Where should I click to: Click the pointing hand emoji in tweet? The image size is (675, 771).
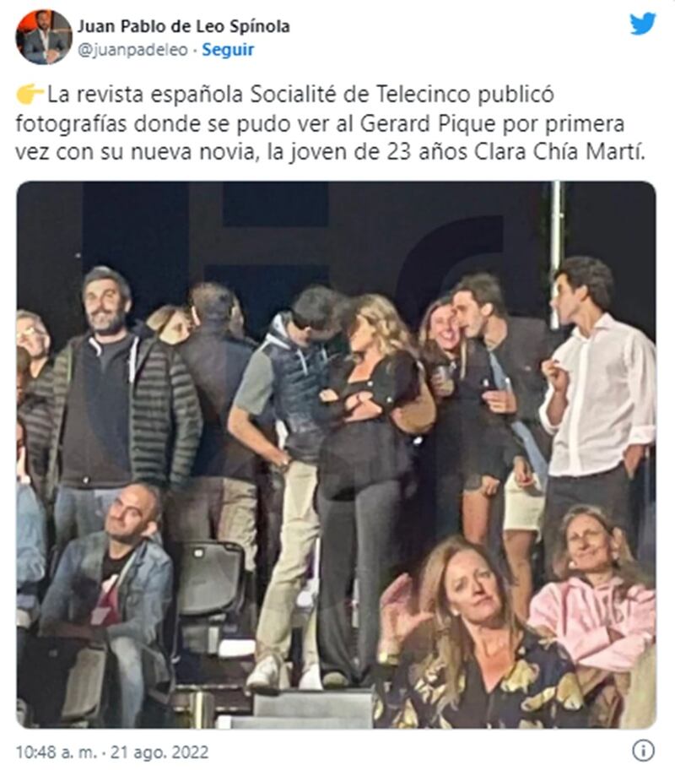pos(29,94)
